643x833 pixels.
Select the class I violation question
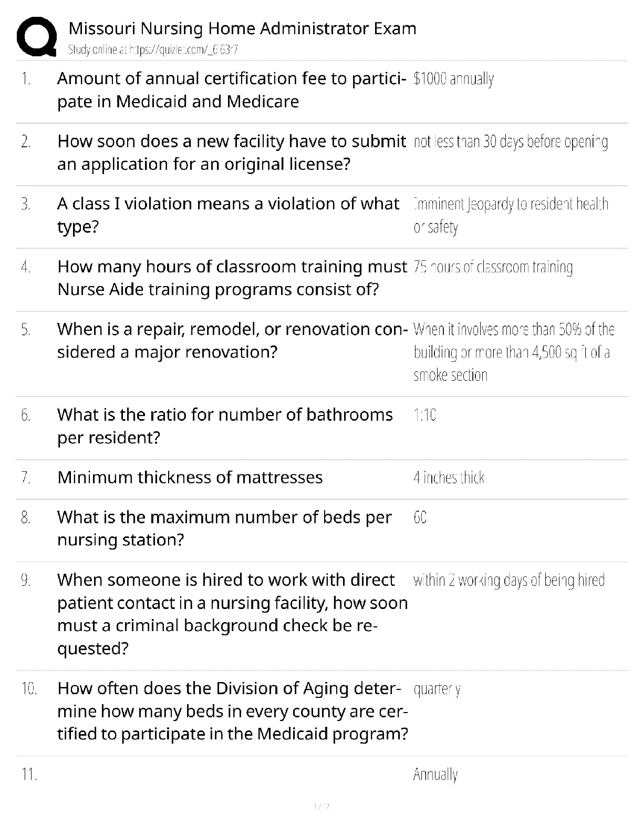(228, 215)
